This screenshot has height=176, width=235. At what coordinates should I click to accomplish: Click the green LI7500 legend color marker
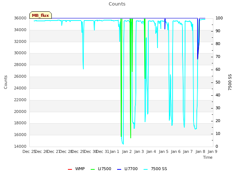(93, 169)
